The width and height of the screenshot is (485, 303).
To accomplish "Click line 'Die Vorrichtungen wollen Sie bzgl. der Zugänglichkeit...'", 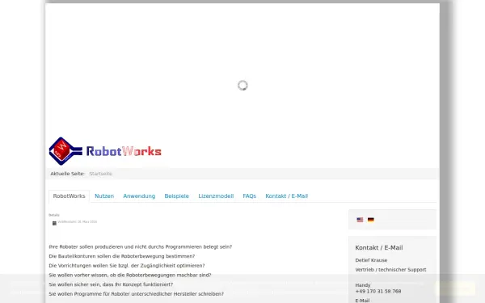I will point(127,266).
